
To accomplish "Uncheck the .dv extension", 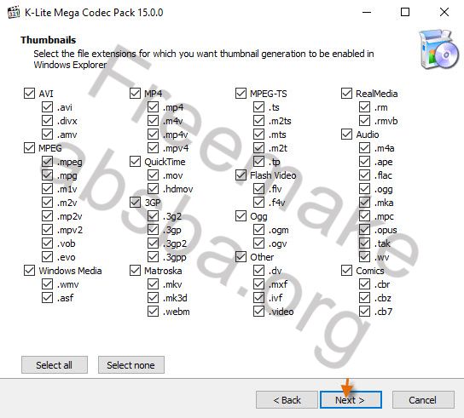I will pyautogui.click(x=259, y=271).
